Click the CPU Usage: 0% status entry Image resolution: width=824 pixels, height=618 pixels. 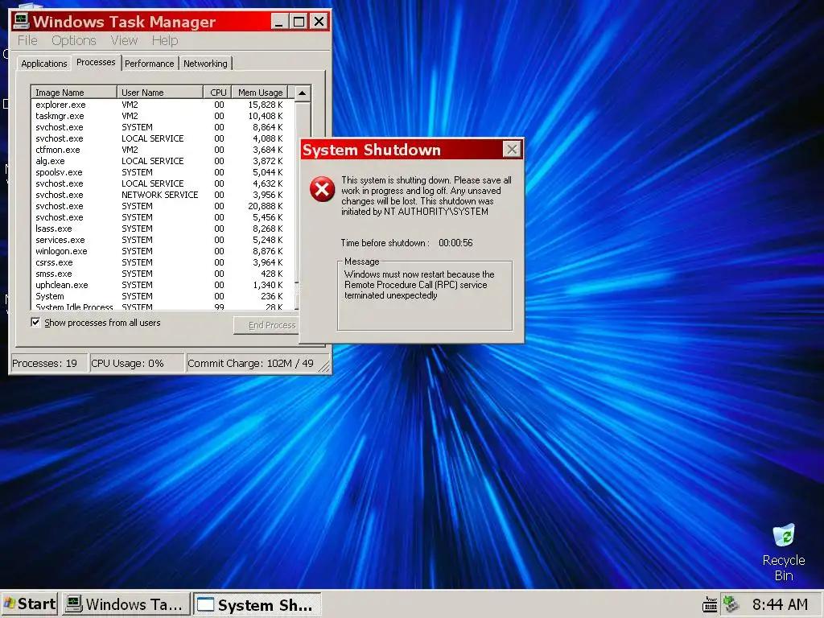(x=137, y=363)
